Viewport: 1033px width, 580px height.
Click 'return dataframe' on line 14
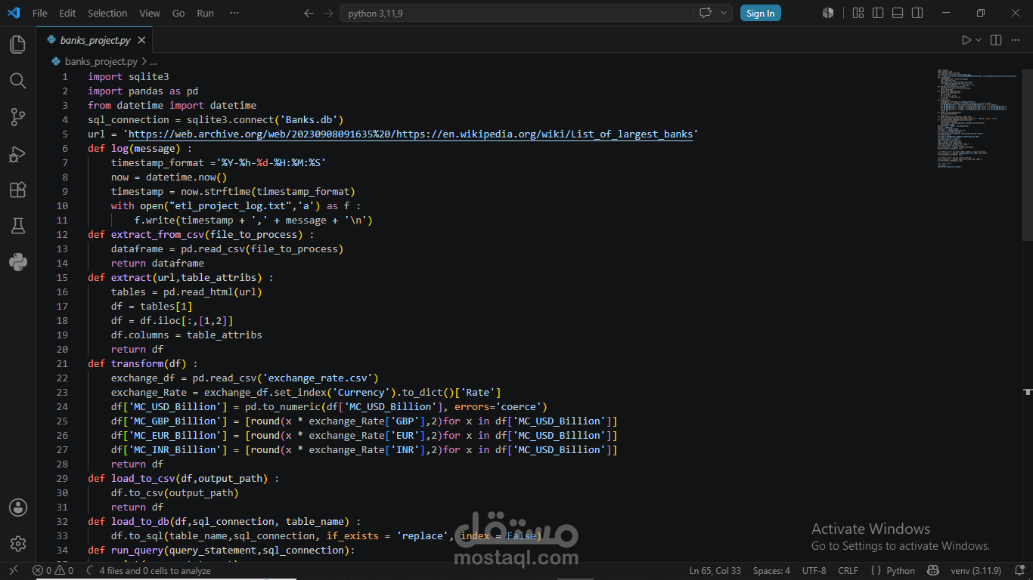157,263
